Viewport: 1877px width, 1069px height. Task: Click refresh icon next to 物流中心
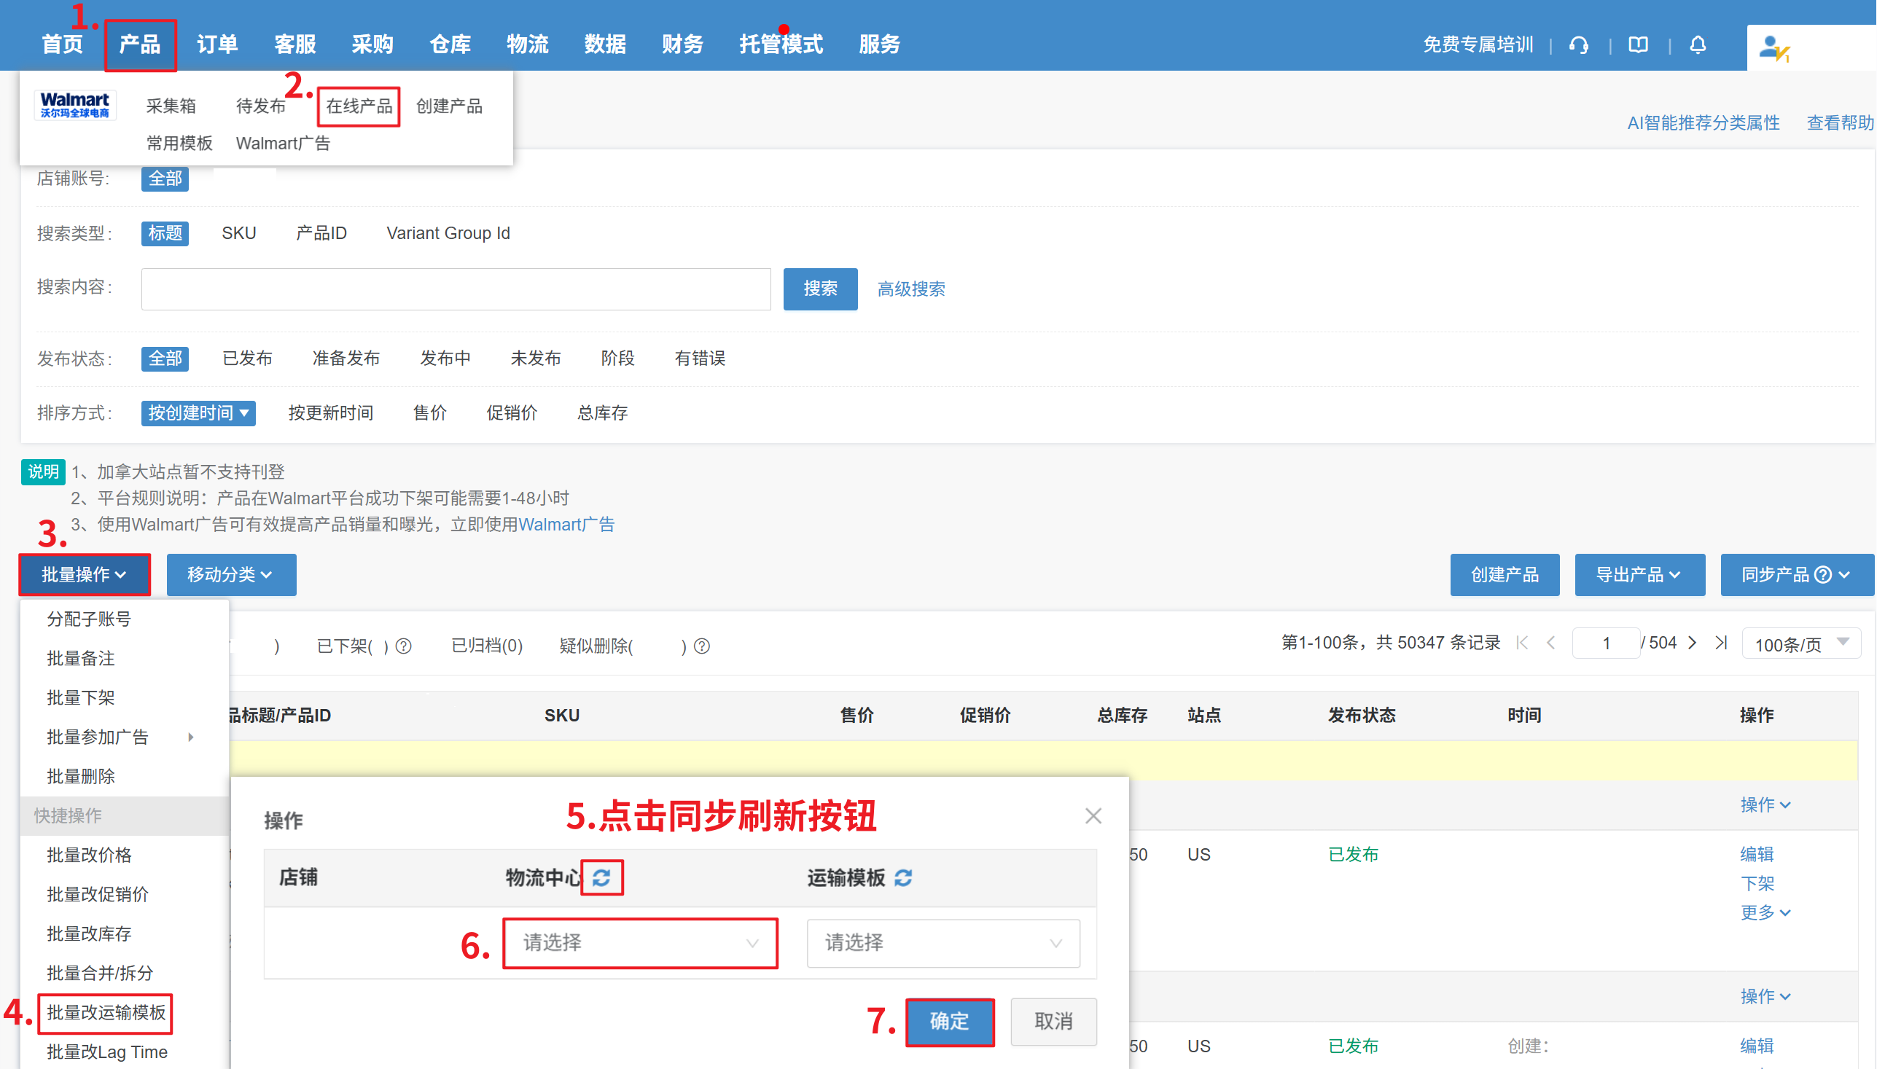tap(601, 877)
